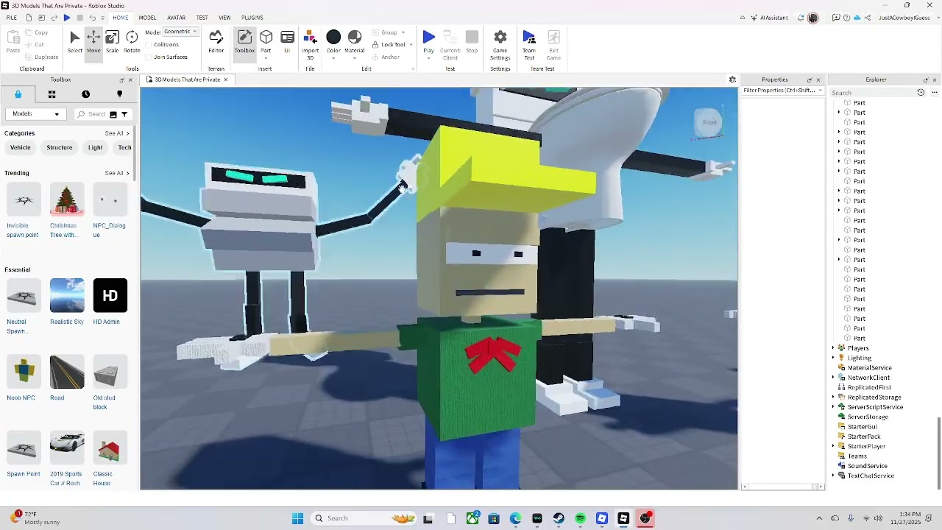Click the Toolbox Search field
942x530 pixels.
(x=96, y=114)
